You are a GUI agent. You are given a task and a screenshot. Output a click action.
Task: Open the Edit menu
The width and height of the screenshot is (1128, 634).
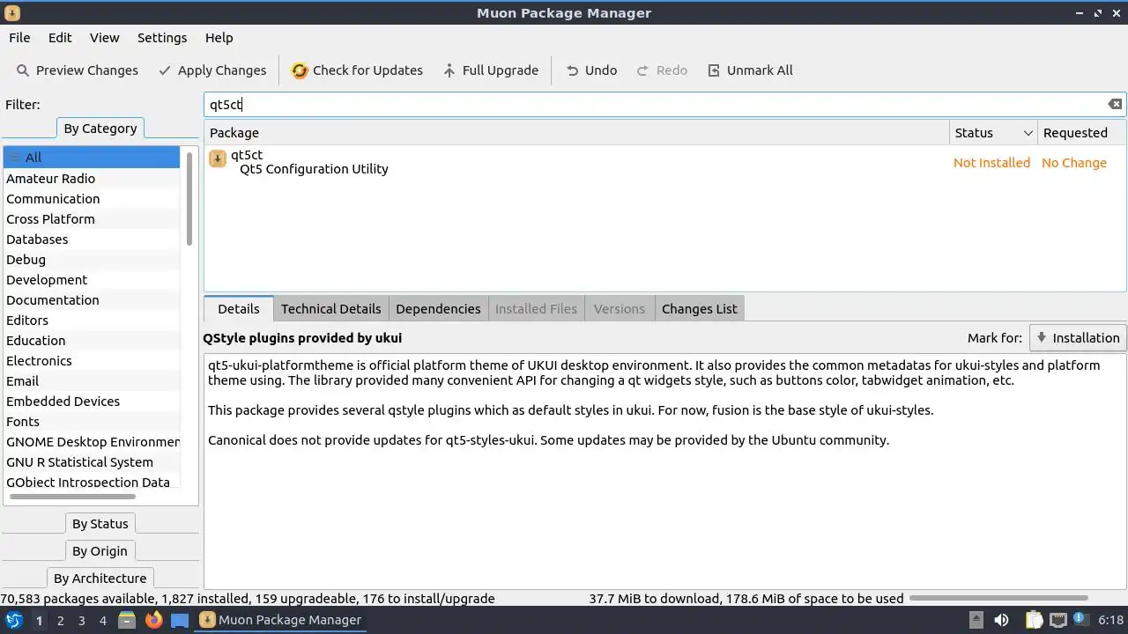click(60, 38)
